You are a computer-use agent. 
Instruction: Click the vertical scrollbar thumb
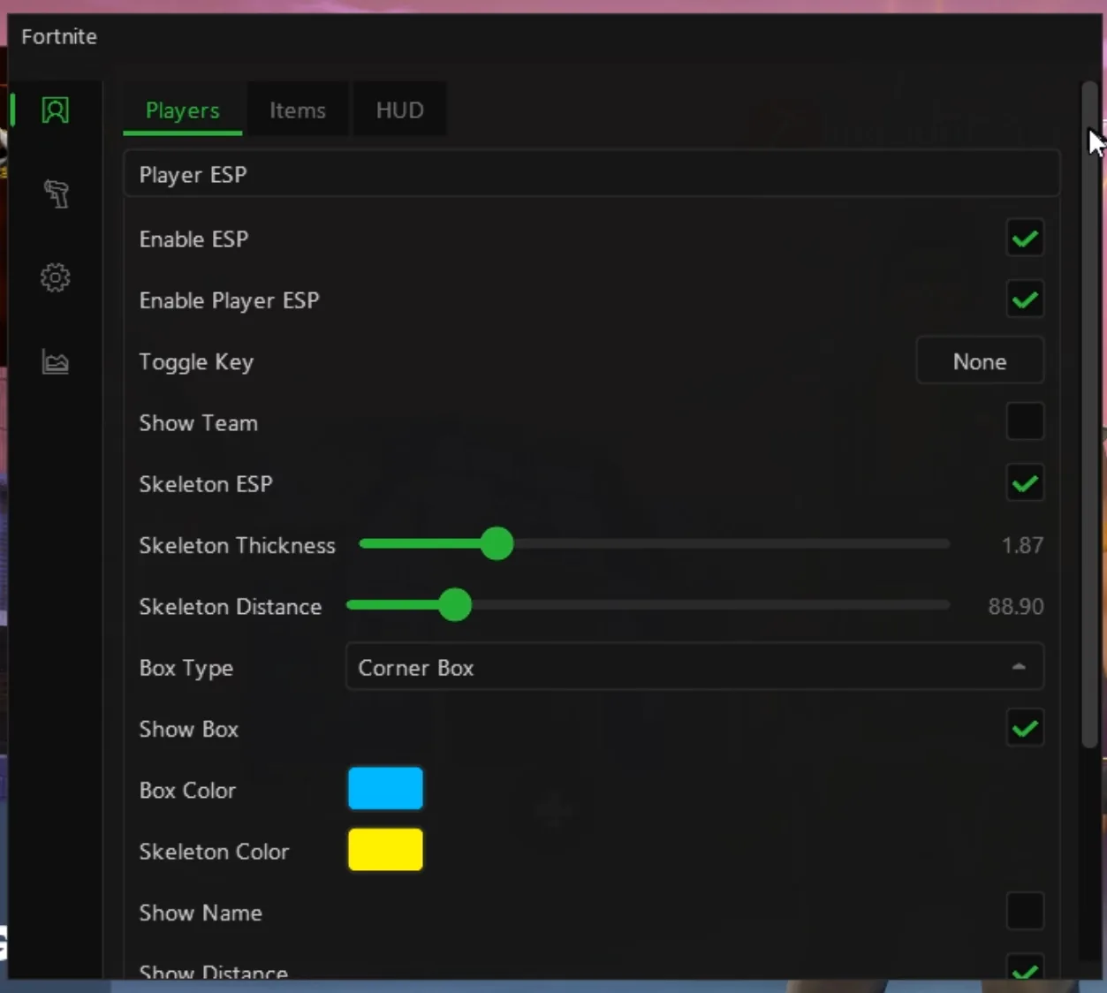point(1089,415)
